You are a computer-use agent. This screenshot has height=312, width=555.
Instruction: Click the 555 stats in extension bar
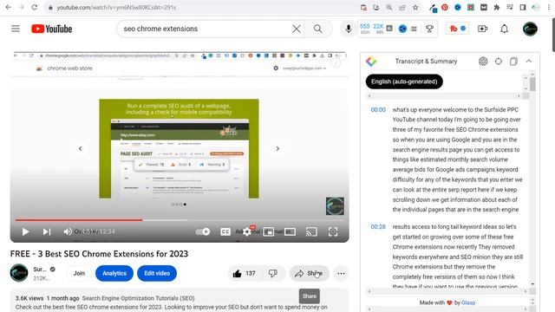(x=364, y=29)
